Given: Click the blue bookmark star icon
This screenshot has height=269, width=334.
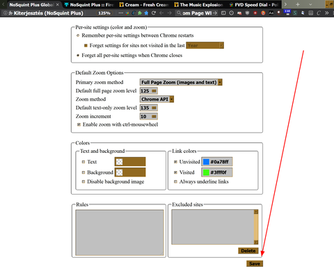Looking at the screenshot, I should (146, 13).
